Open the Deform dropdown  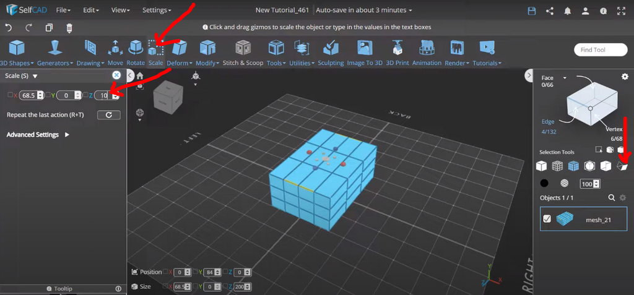coord(180,53)
